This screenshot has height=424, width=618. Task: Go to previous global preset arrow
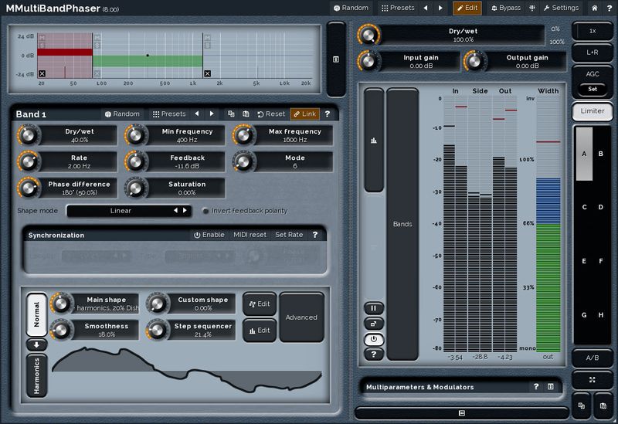tap(426, 8)
